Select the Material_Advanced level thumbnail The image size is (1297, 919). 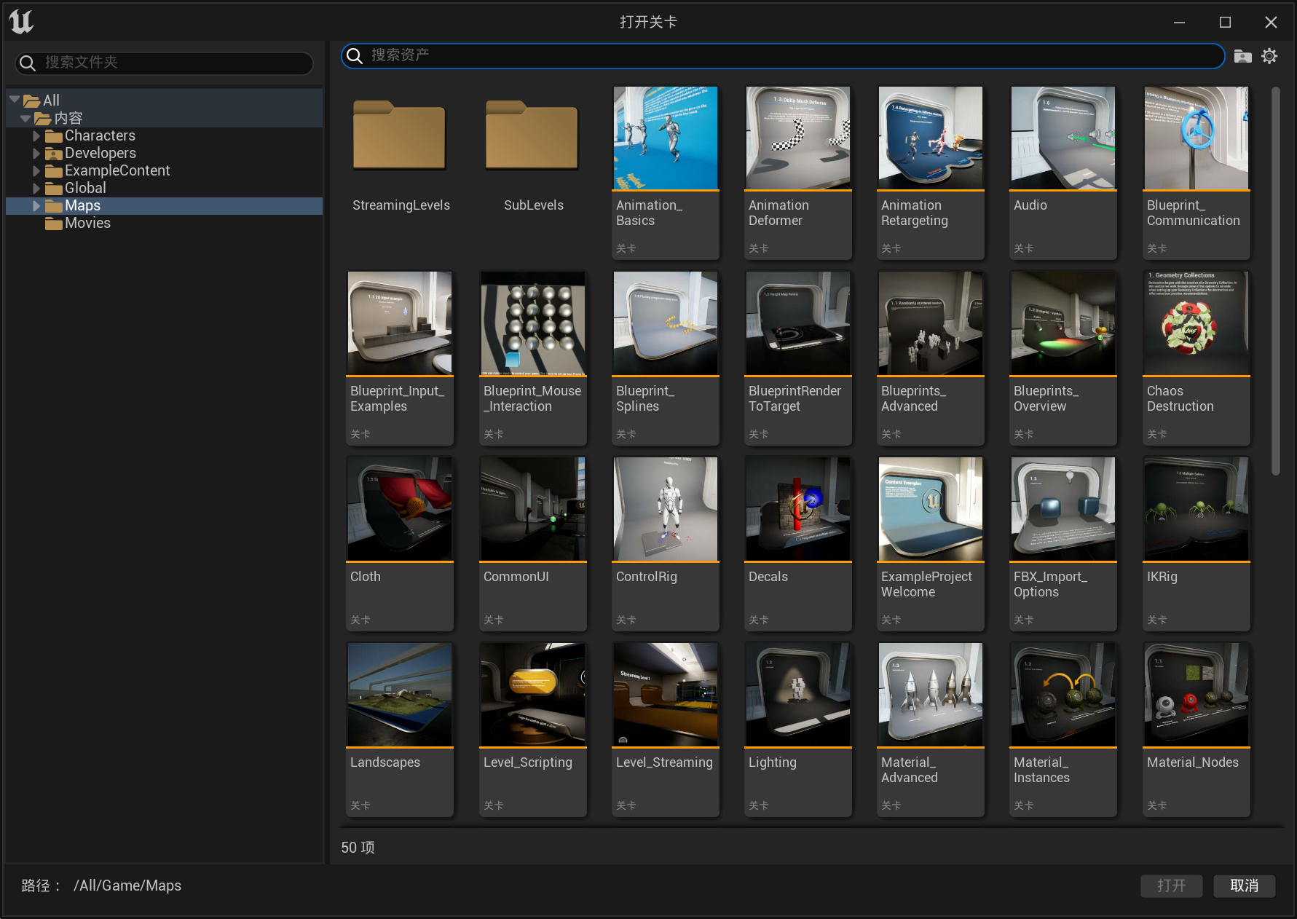(x=931, y=695)
